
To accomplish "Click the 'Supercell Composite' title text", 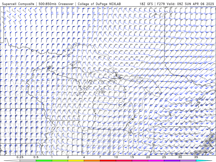I will point(18,4).
